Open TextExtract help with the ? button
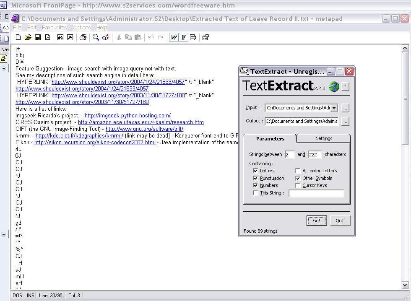 point(345,86)
